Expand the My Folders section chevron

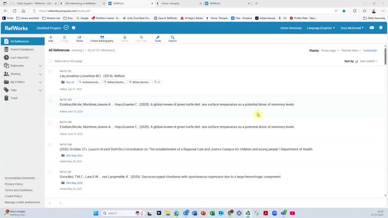pyautogui.click(x=40, y=82)
